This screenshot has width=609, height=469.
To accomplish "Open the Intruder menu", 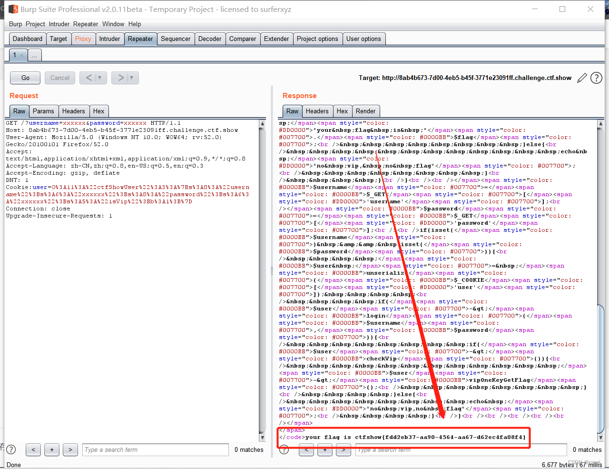I will (x=59, y=24).
